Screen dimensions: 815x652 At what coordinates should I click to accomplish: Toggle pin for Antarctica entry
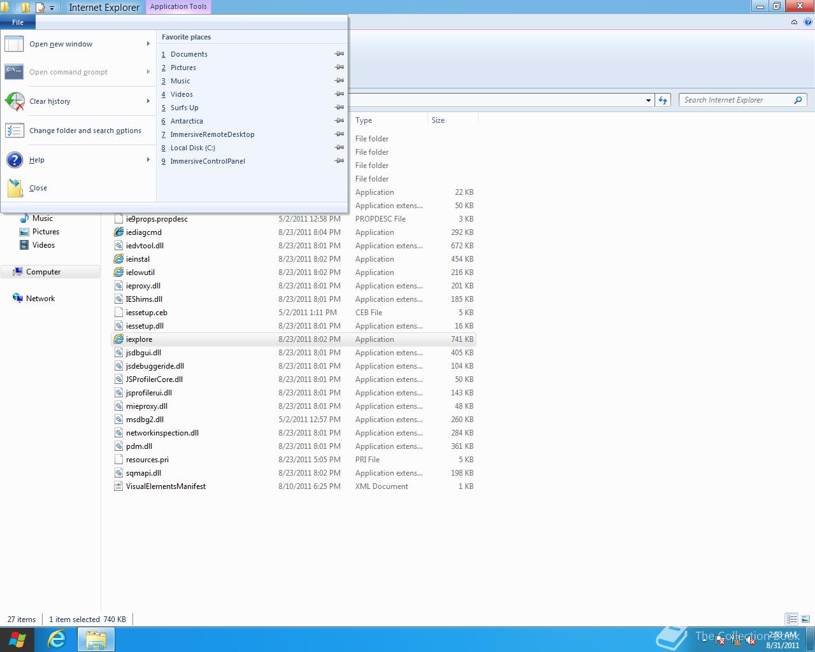click(339, 121)
